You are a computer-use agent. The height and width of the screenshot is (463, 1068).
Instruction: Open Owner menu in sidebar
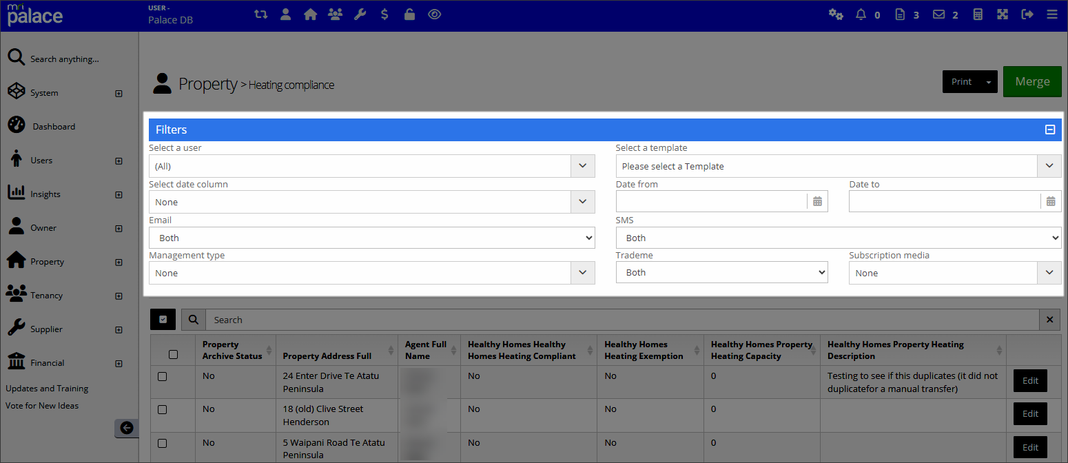(43, 227)
